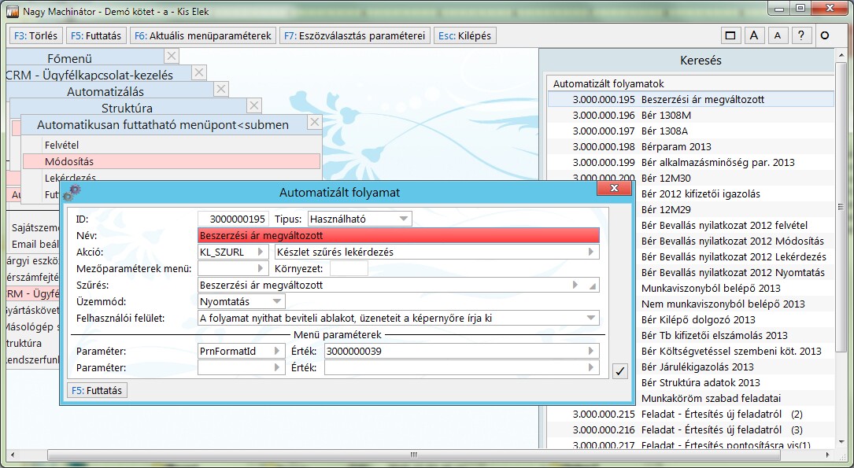854x468 pixels.
Task: Open the Felhasználói felület dropdown
Action: pyautogui.click(x=591, y=318)
